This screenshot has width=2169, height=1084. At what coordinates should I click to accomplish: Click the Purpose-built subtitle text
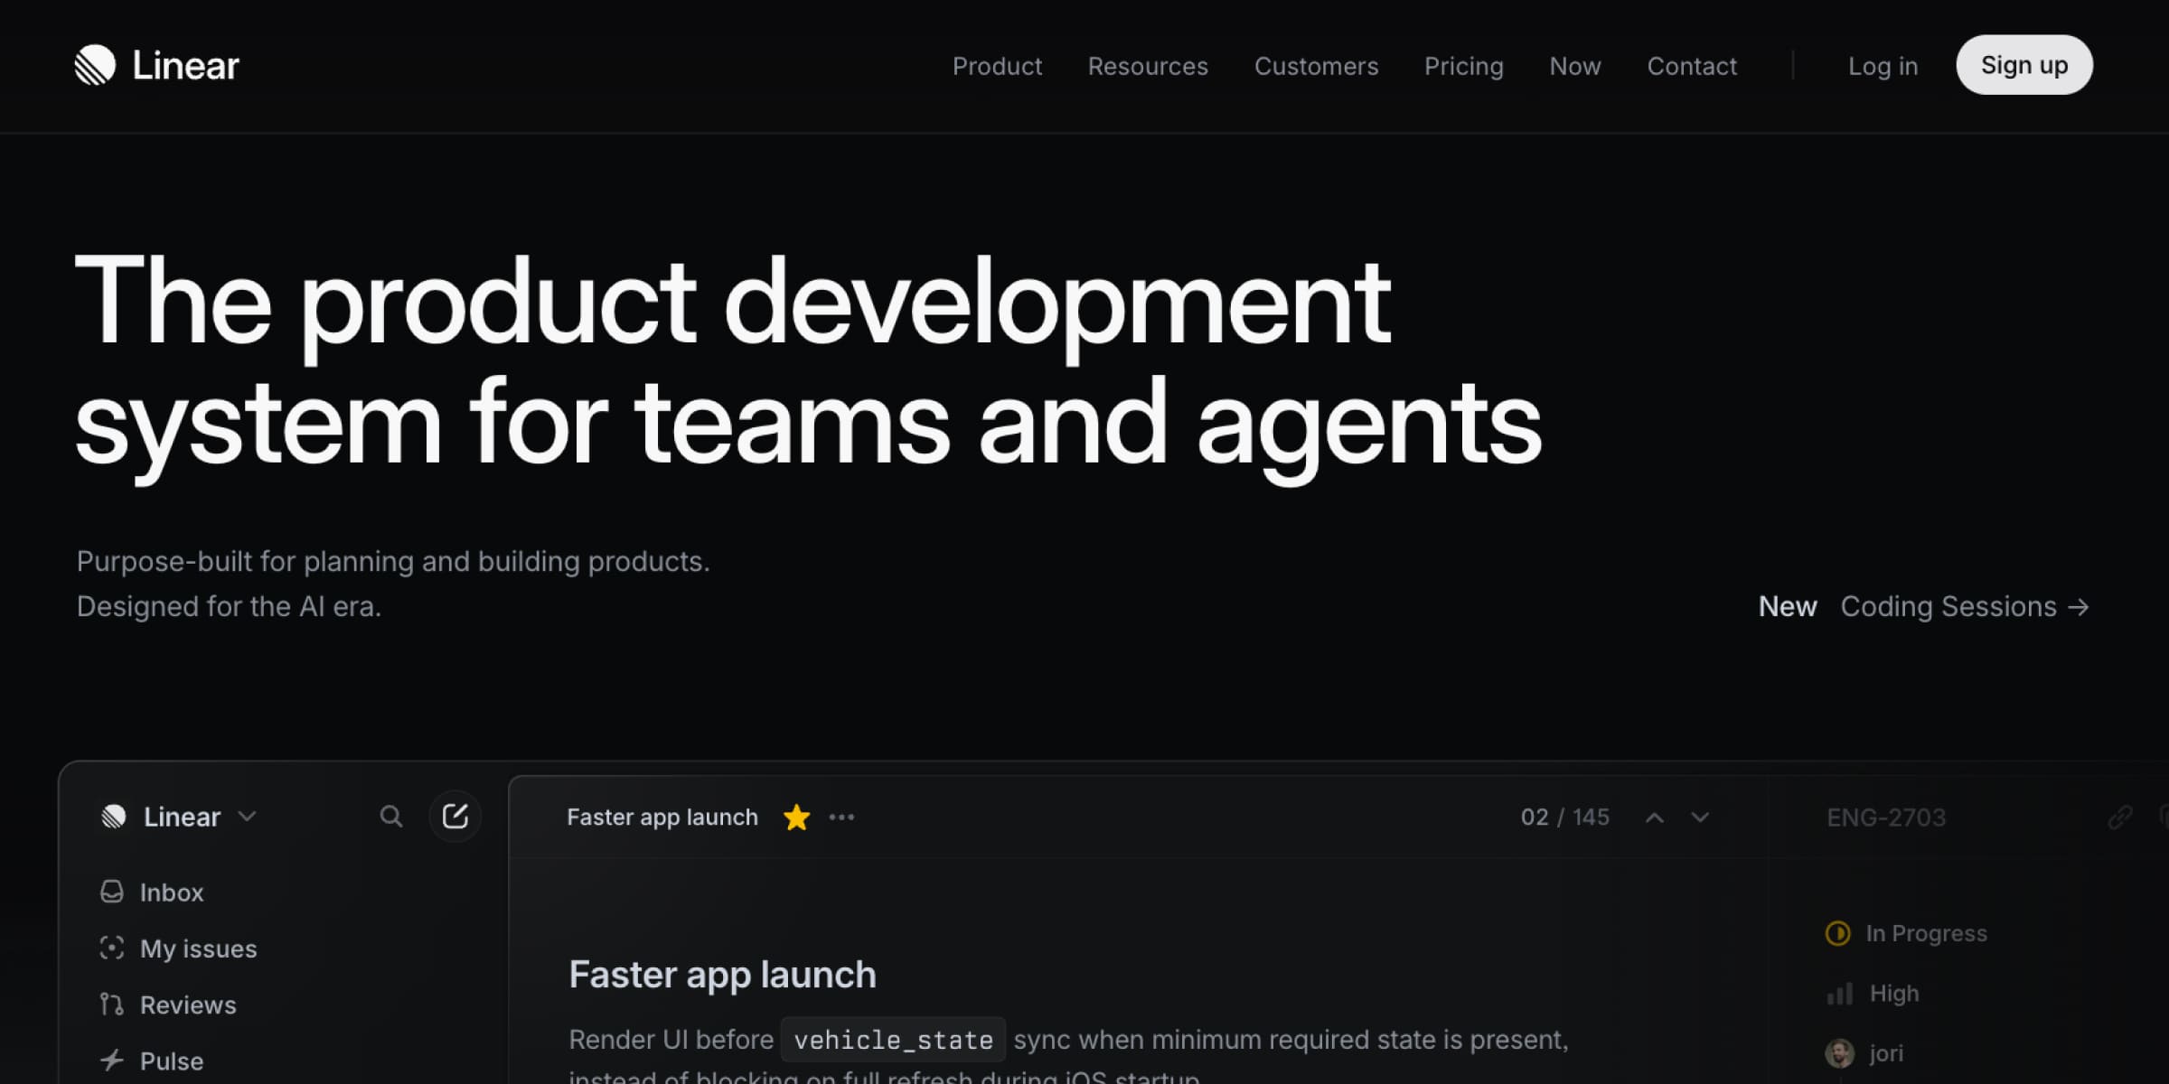pyautogui.click(x=393, y=584)
